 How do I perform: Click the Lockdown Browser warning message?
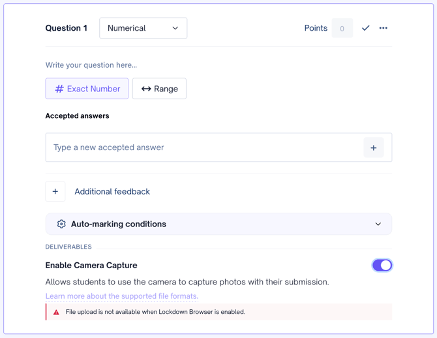pyautogui.click(x=155, y=313)
